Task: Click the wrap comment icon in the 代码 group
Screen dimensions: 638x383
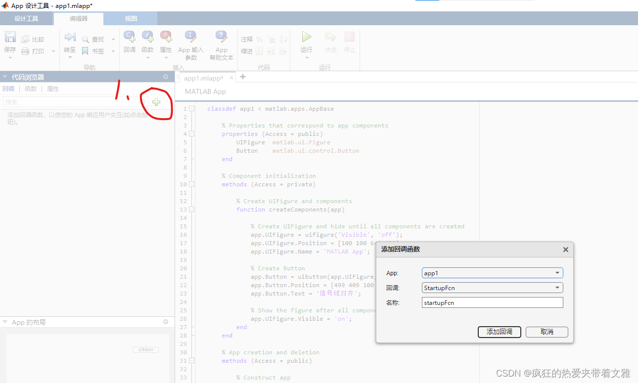Action: [283, 39]
